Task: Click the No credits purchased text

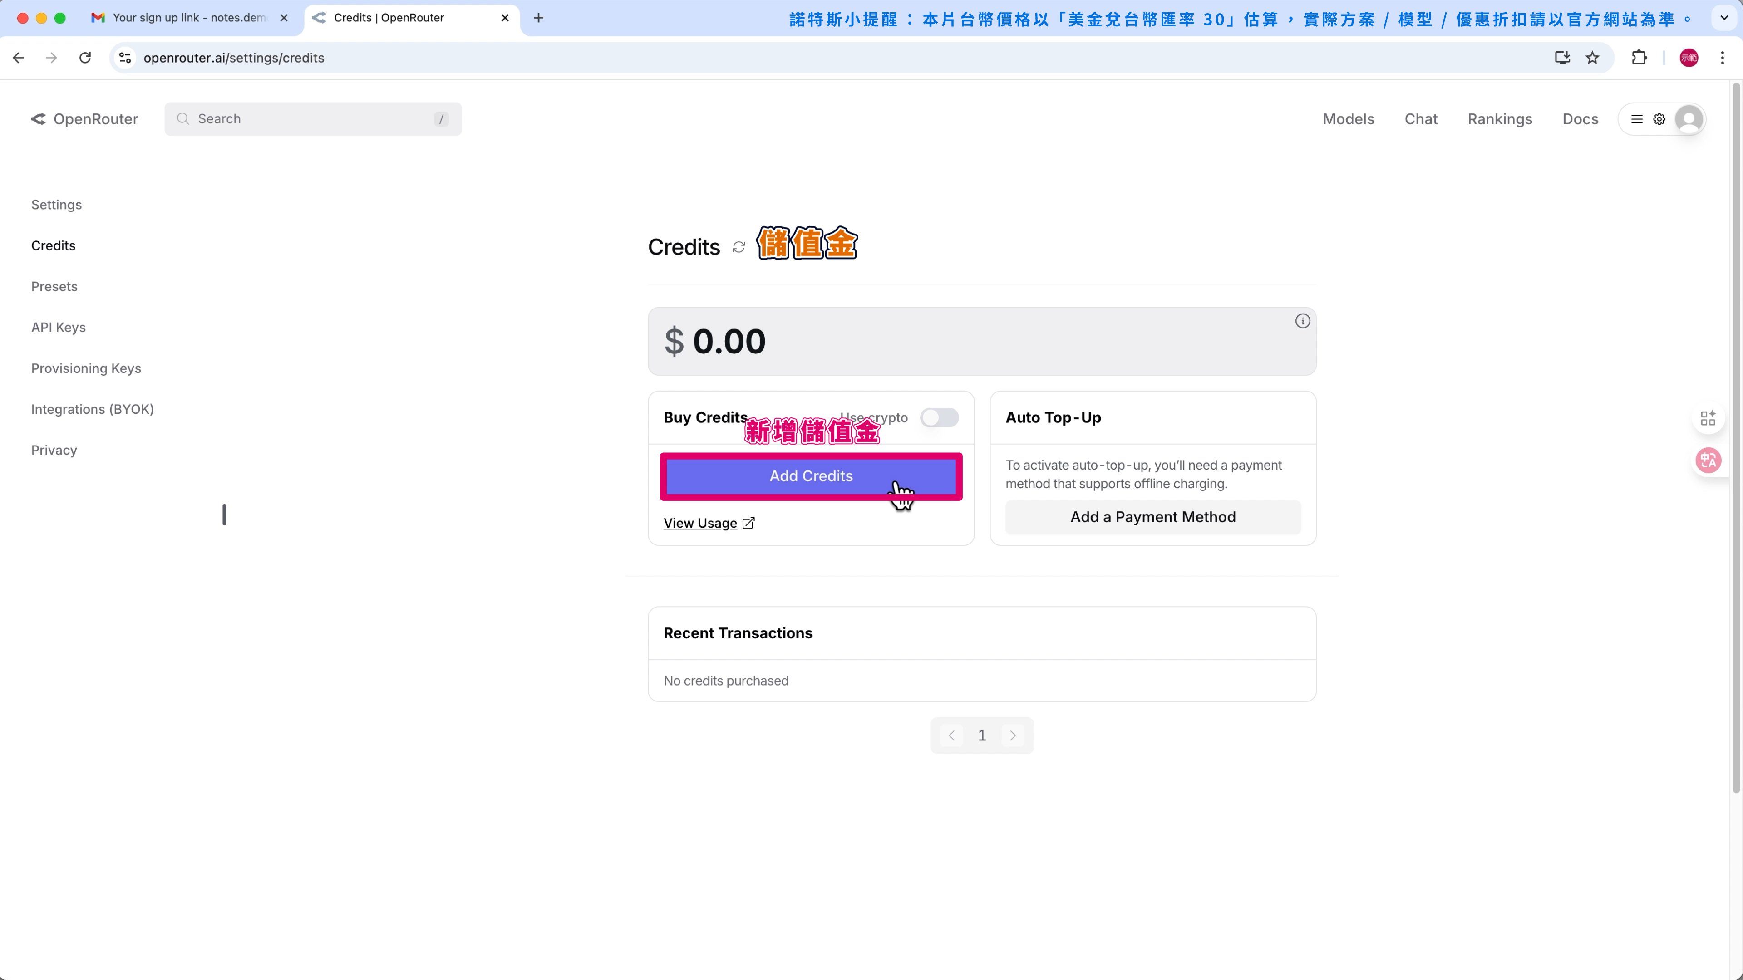Action: click(x=726, y=681)
